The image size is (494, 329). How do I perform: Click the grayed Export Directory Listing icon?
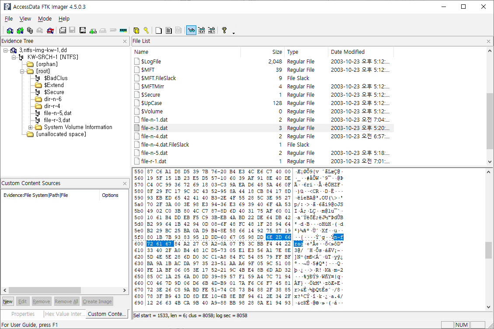pos(178,30)
